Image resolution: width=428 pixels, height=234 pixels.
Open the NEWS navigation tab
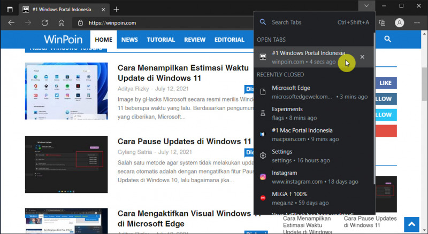pos(129,40)
